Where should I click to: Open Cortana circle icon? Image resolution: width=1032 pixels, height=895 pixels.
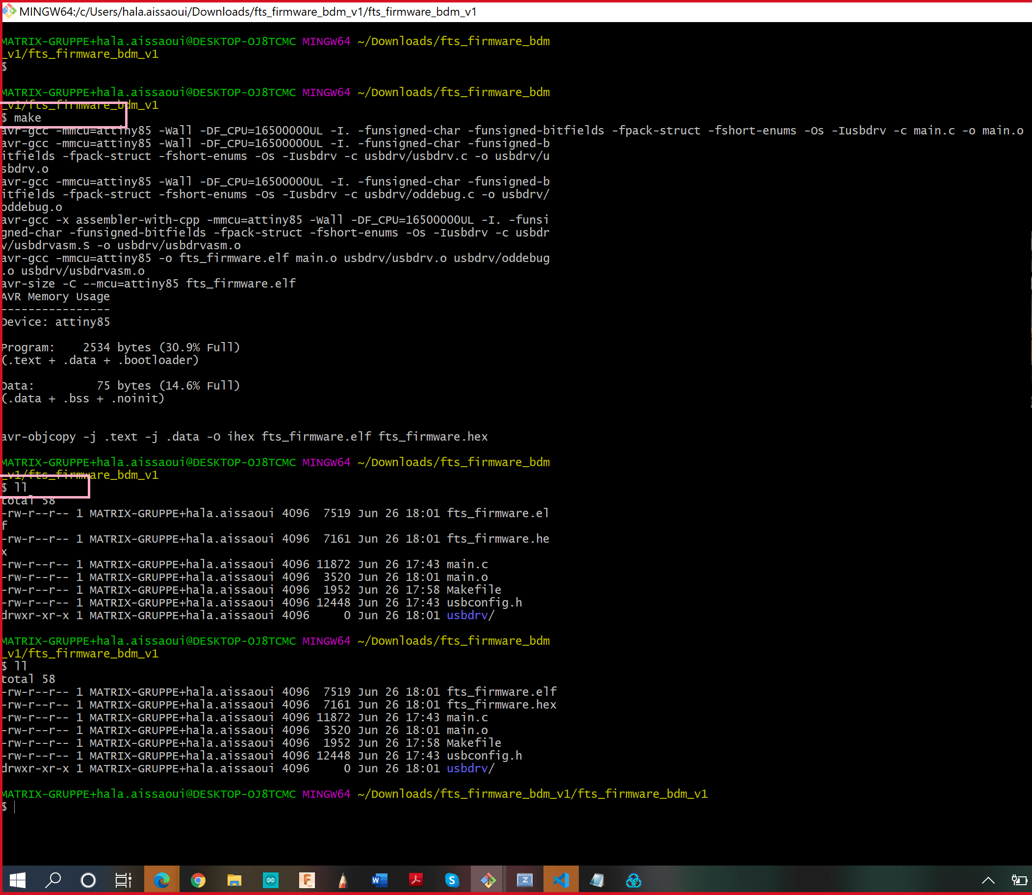[88, 880]
